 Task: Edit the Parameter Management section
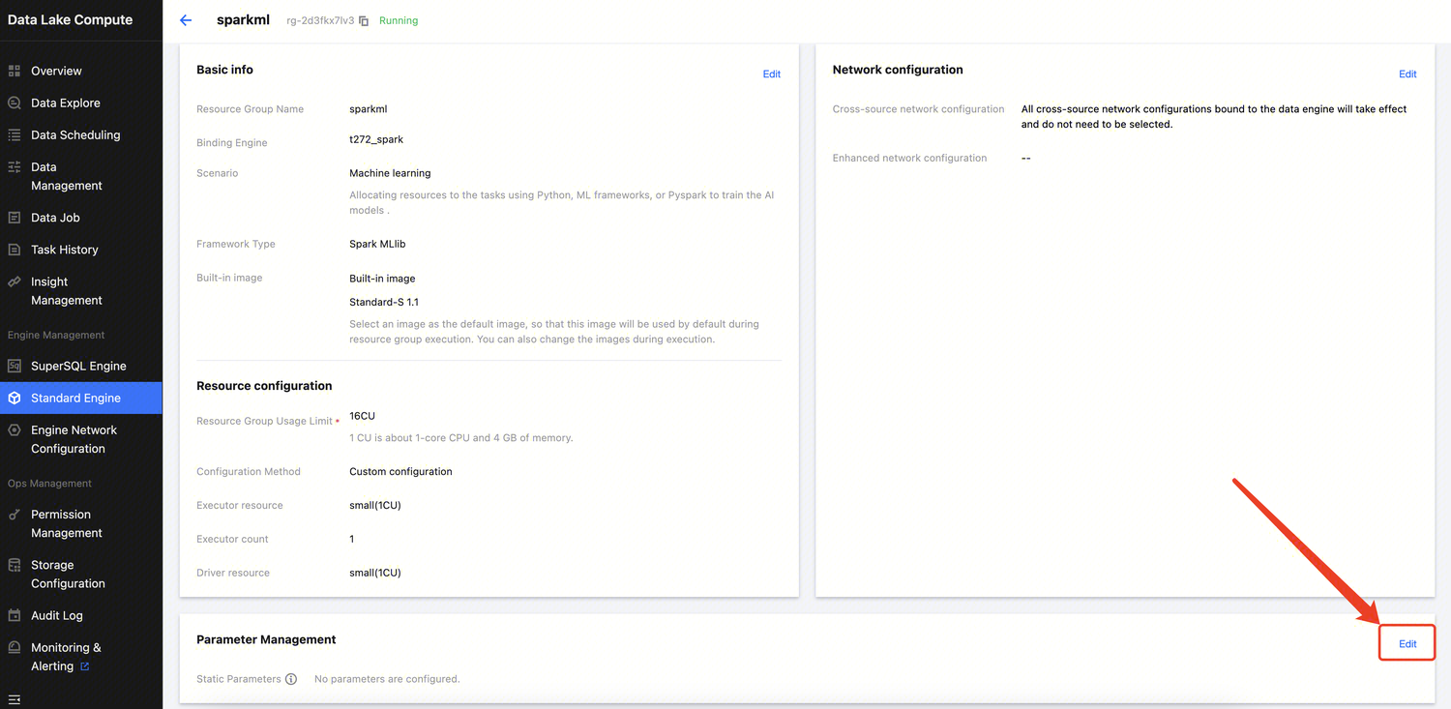coord(1407,644)
